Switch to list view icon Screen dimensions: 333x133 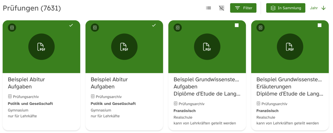click(208, 8)
